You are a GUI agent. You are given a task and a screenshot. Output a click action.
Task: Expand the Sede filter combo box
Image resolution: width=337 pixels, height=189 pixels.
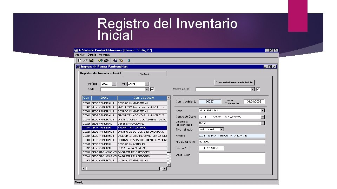click(147, 89)
